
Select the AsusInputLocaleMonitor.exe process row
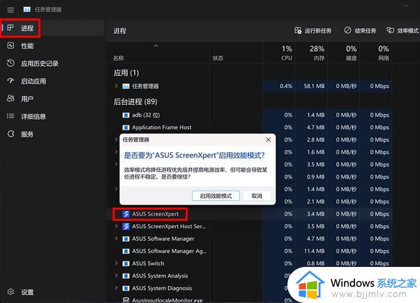[167, 300]
